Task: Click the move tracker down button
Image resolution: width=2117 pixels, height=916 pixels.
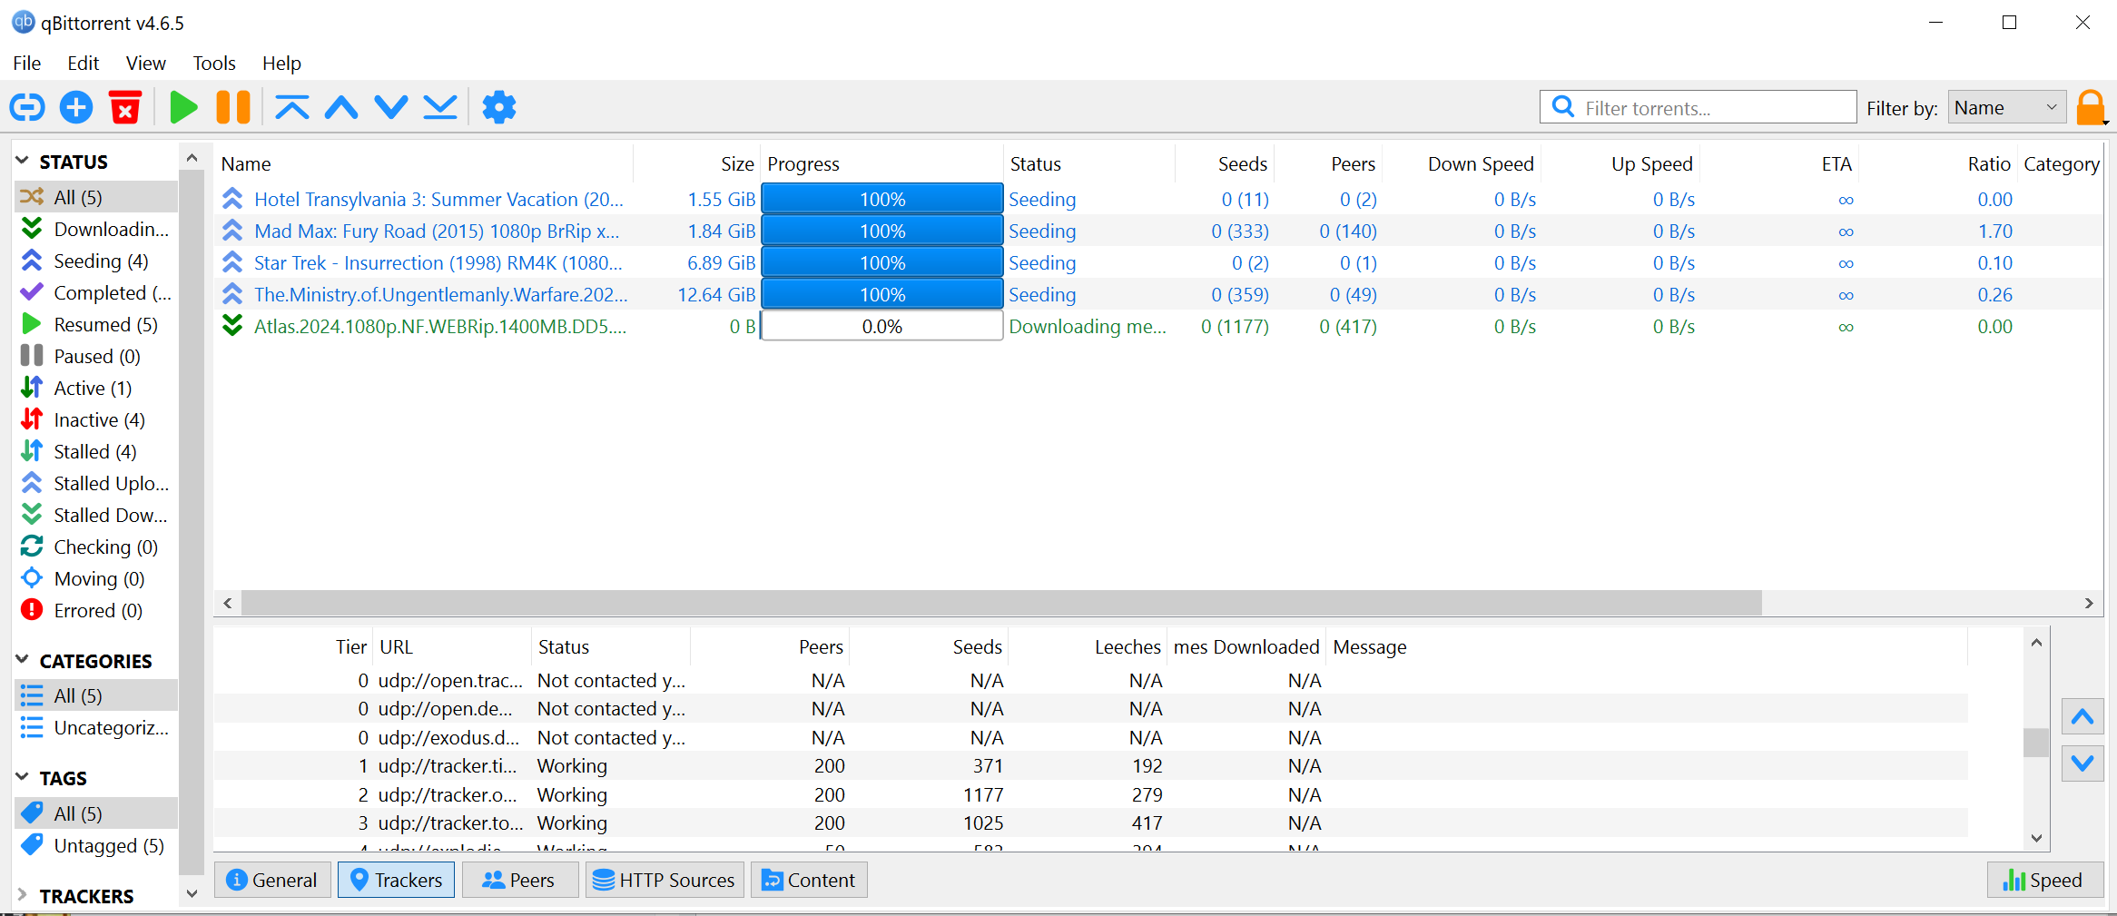Action: click(2083, 763)
